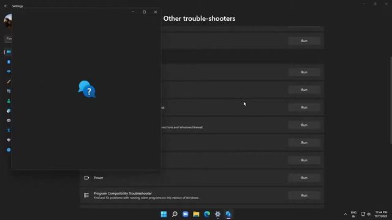Image resolution: width=392 pixels, height=220 pixels.
Task: Run the troubleshooter mentioning Windows Firewall
Action: [x=304, y=125]
